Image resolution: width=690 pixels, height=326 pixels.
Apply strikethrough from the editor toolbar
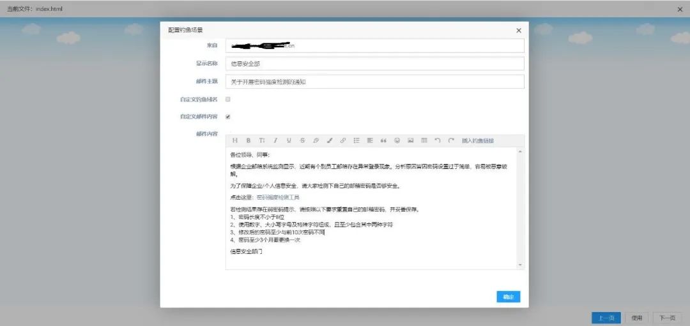(302, 140)
